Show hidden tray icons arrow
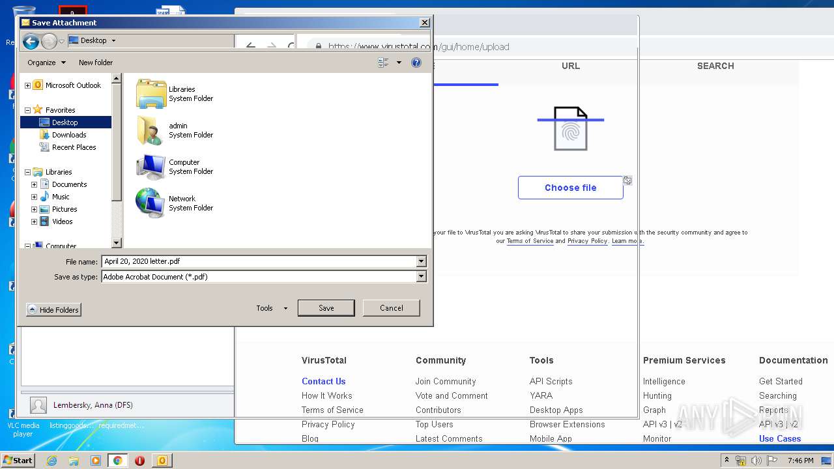The width and height of the screenshot is (834, 469). (727, 461)
